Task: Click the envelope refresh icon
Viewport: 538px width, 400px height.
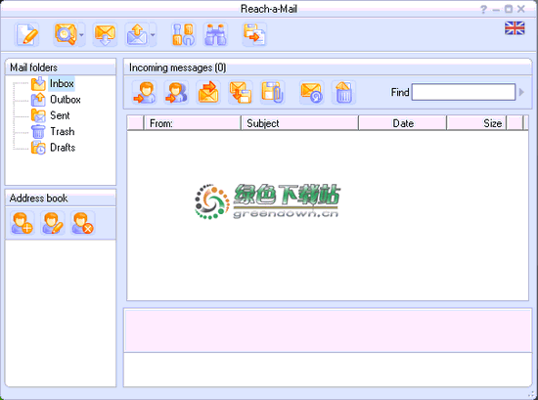Action: pyautogui.click(x=311, y=92)
